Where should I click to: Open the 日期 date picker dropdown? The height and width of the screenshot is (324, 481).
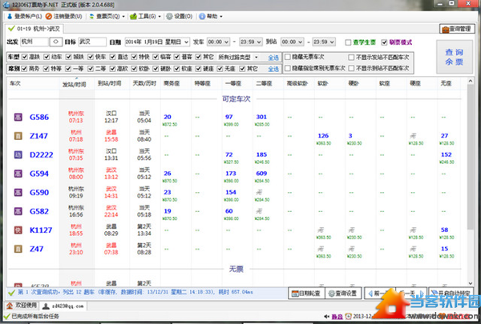(185, 42)
